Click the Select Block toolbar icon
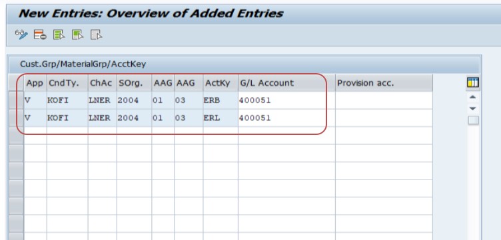Screen dimensions: 501x240 [x=78, y=35]
